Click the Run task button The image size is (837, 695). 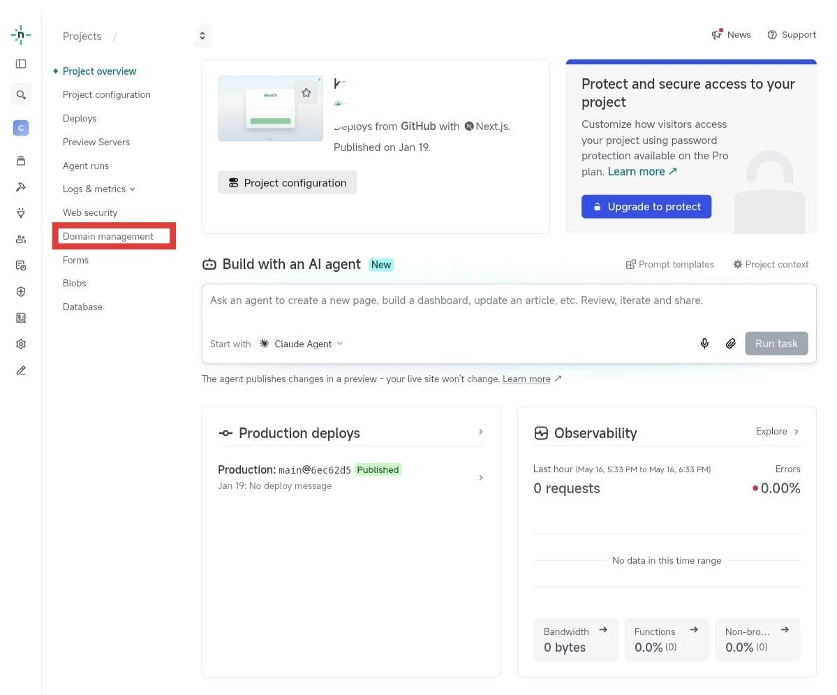click(776, 344)
